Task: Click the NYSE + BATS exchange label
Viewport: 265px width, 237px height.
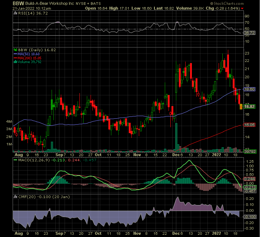Action: click(88, 4)
